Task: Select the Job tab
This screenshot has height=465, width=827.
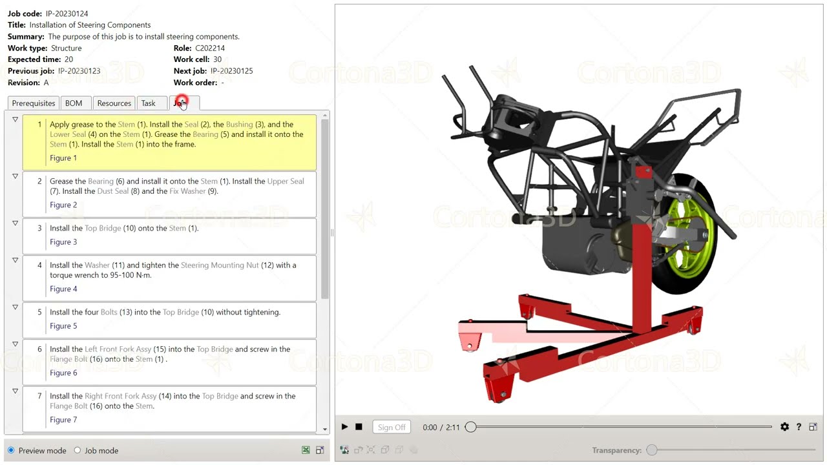Action: coord(184,103)
